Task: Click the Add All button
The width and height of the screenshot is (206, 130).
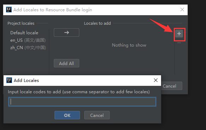Action: [67, 63]
